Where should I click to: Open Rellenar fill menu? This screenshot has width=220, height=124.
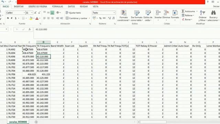[x=188, y=15]
